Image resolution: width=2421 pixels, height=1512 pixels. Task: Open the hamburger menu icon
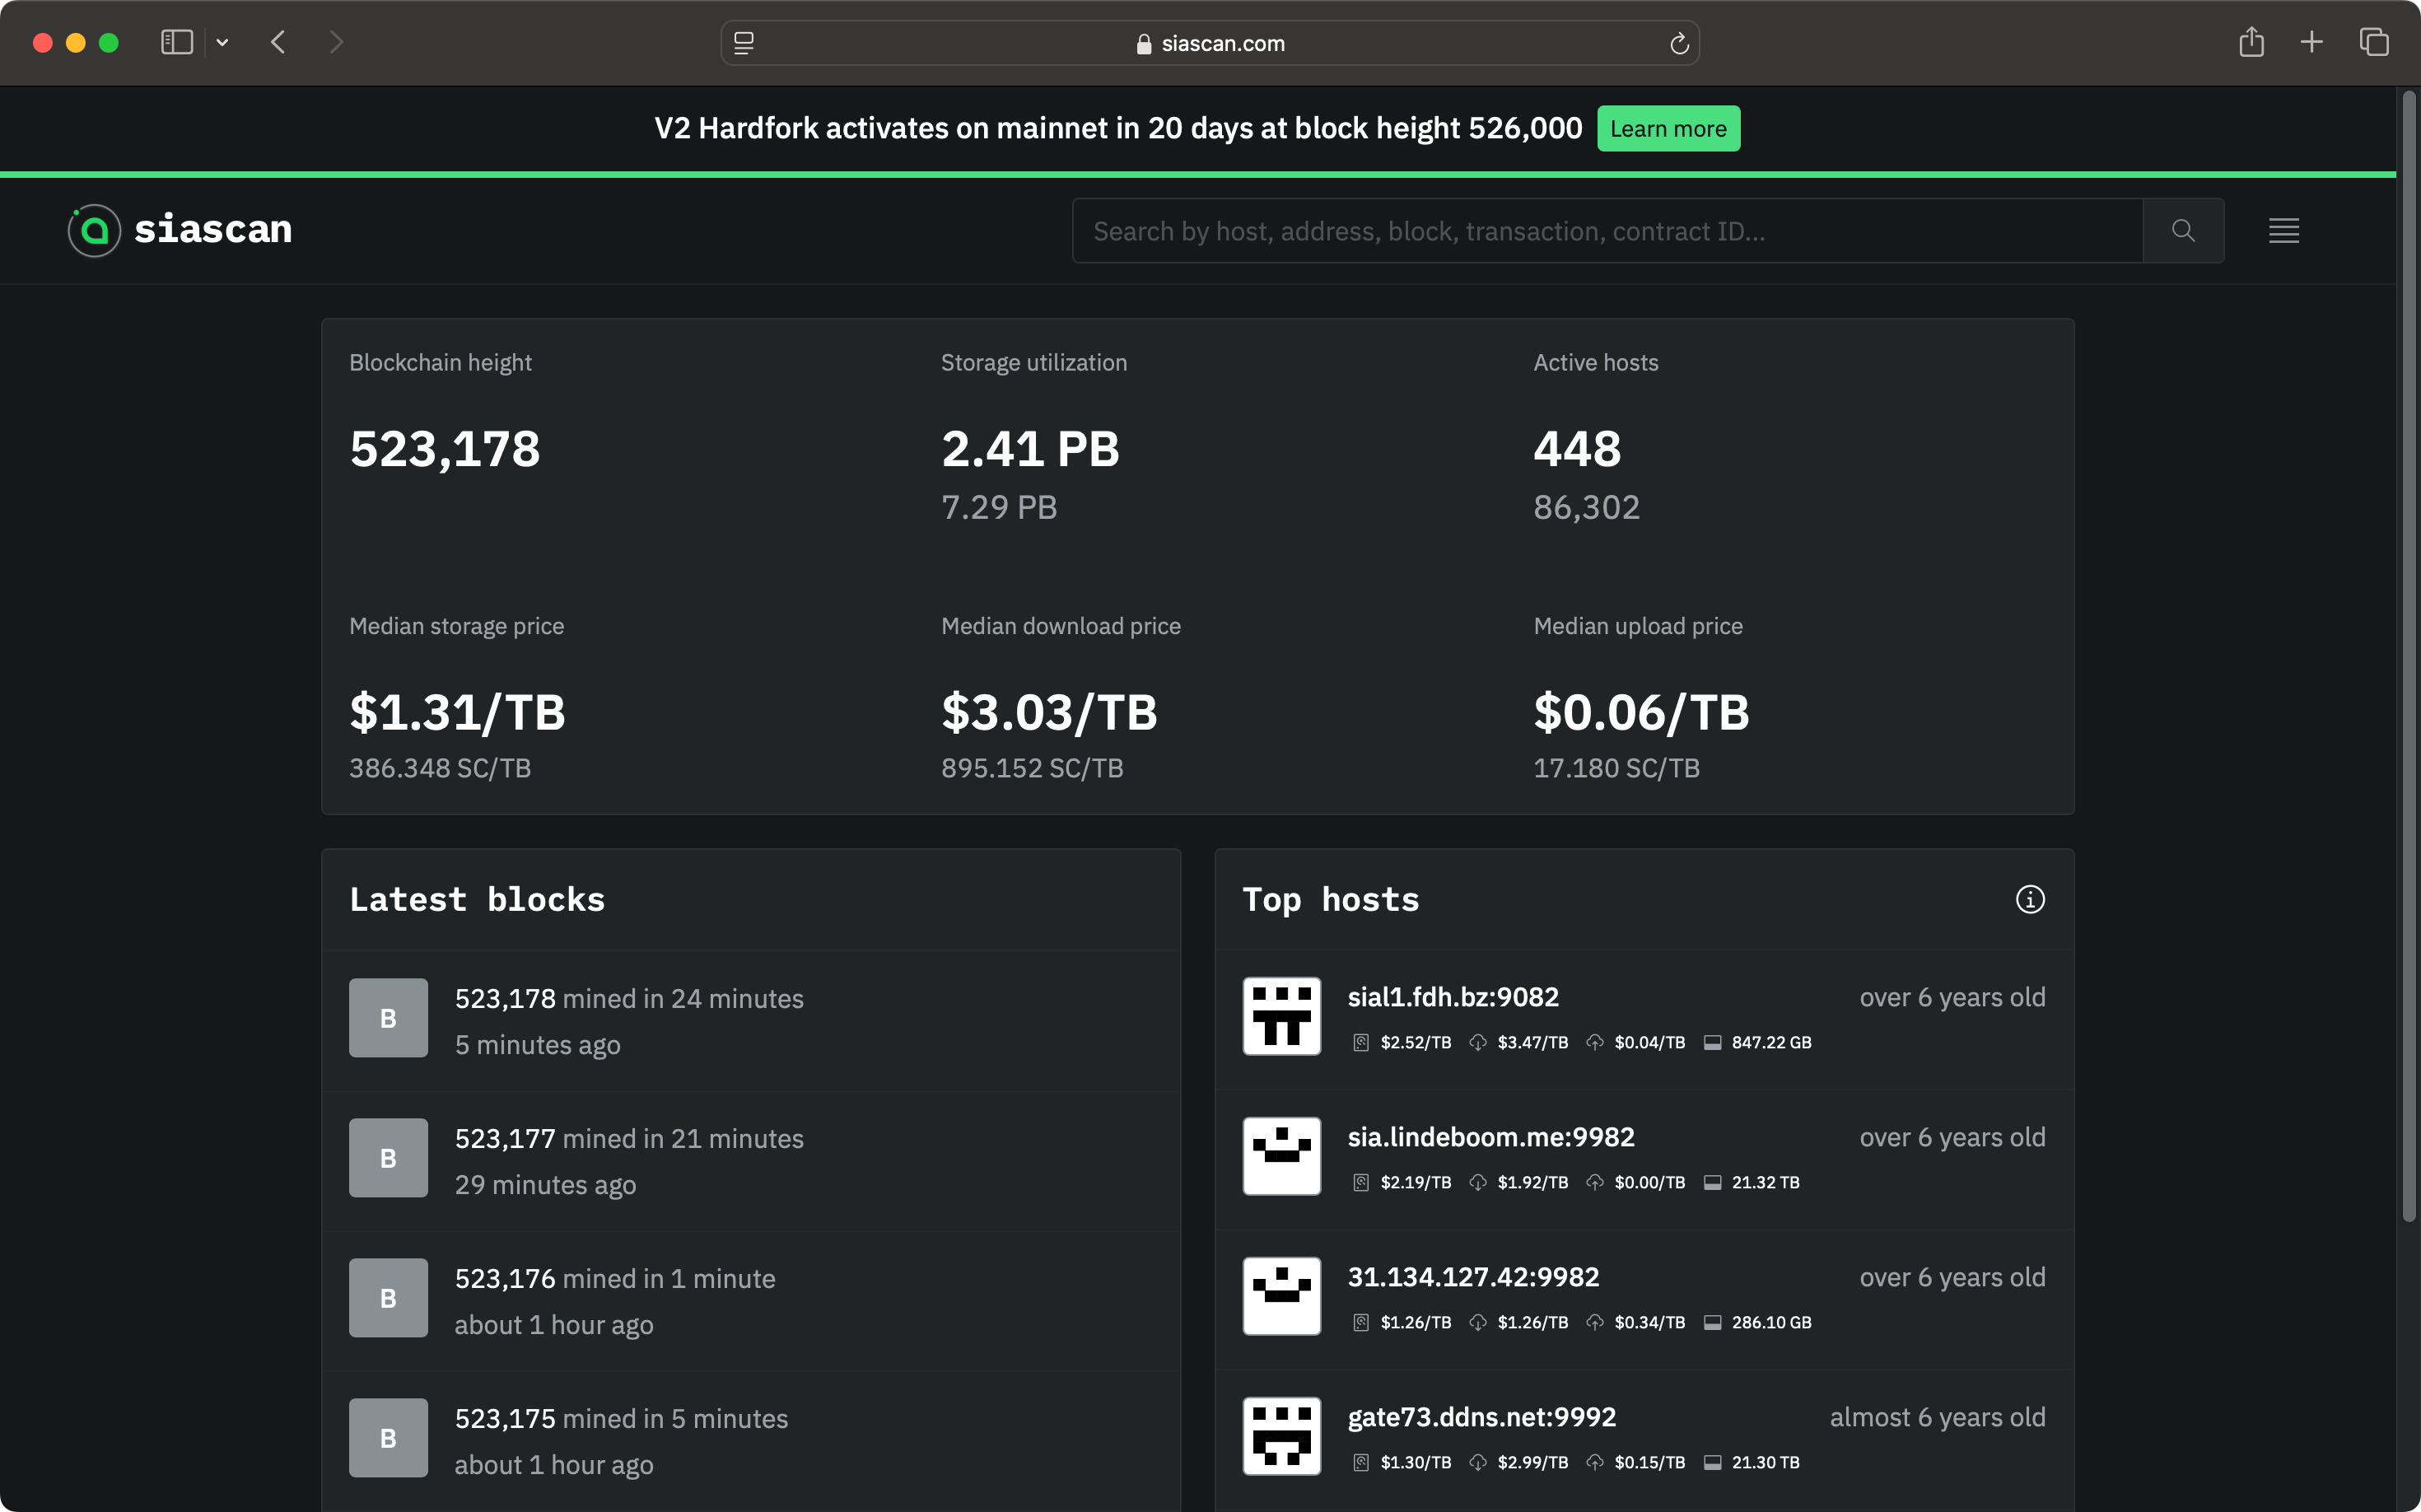tap(2284, 231)
